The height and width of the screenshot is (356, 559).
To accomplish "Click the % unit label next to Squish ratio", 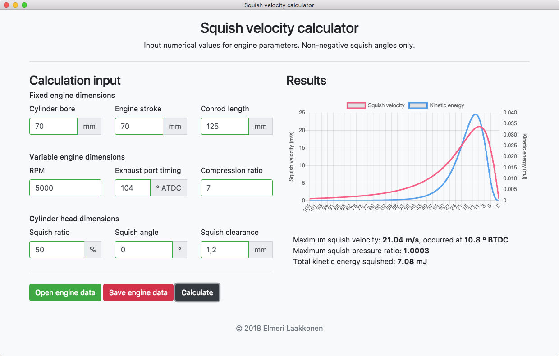I will pyautogui.click(x=93, y=250).
